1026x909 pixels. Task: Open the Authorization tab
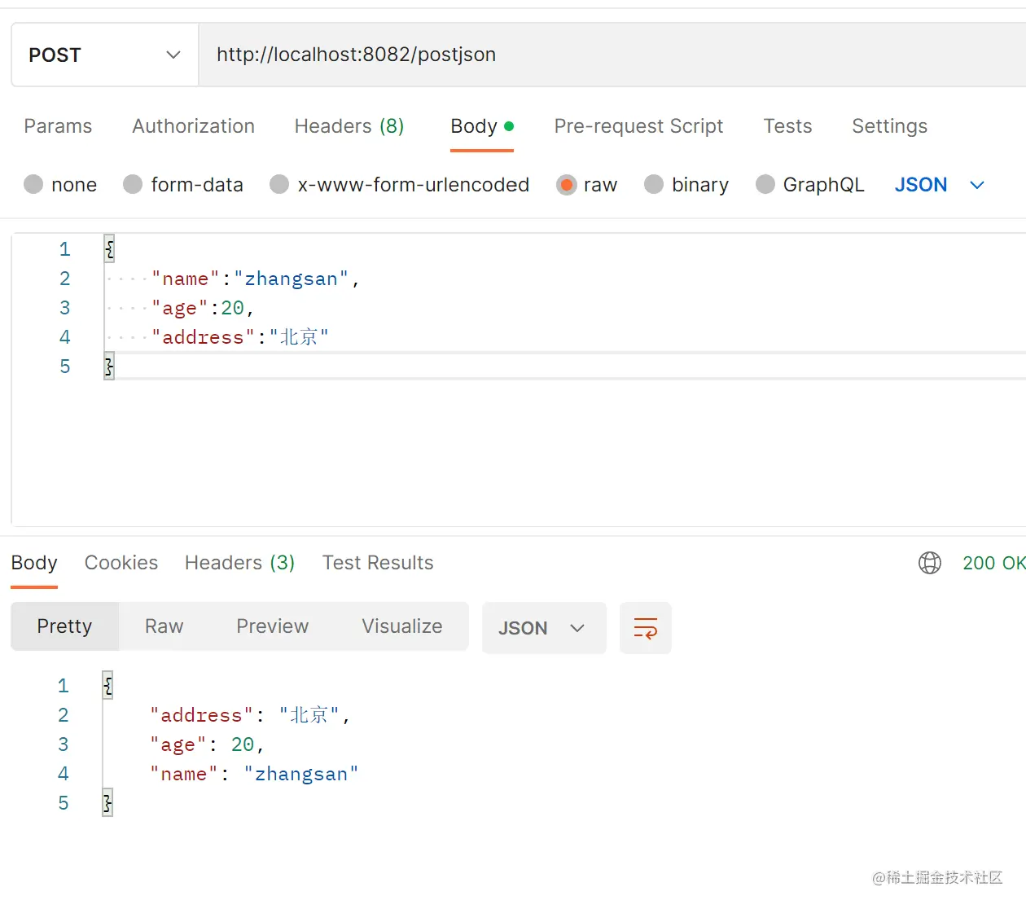coord(193,126)
